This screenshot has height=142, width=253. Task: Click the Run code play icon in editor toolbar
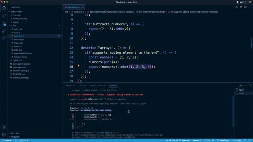coord(237,7)
